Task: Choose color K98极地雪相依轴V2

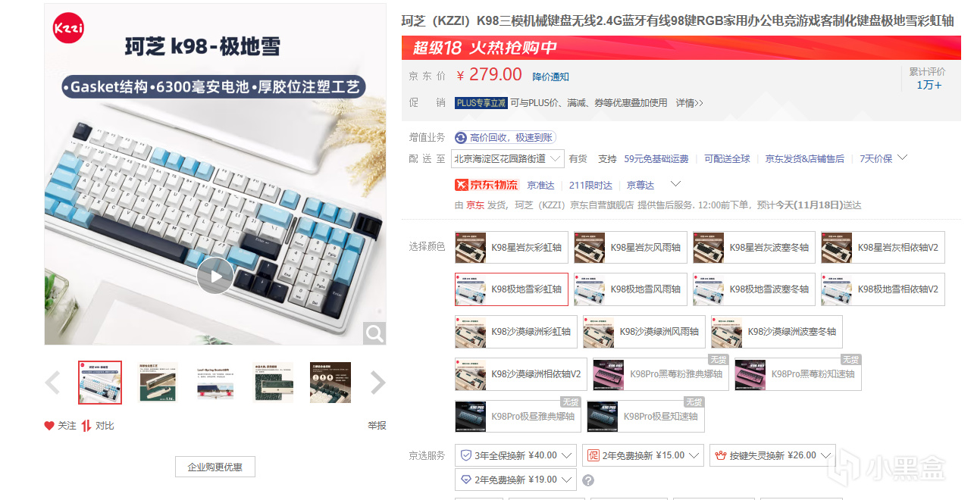Action: coord(883,289)
